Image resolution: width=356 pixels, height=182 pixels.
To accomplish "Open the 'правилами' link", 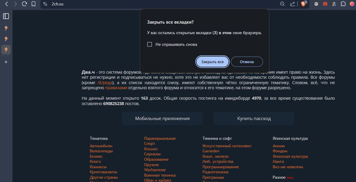I will (x=116, y=88).
